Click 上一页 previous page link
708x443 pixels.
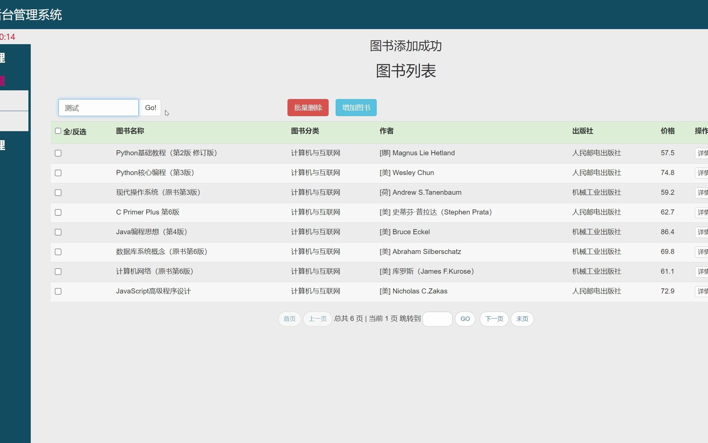click(x=317, y=319)
